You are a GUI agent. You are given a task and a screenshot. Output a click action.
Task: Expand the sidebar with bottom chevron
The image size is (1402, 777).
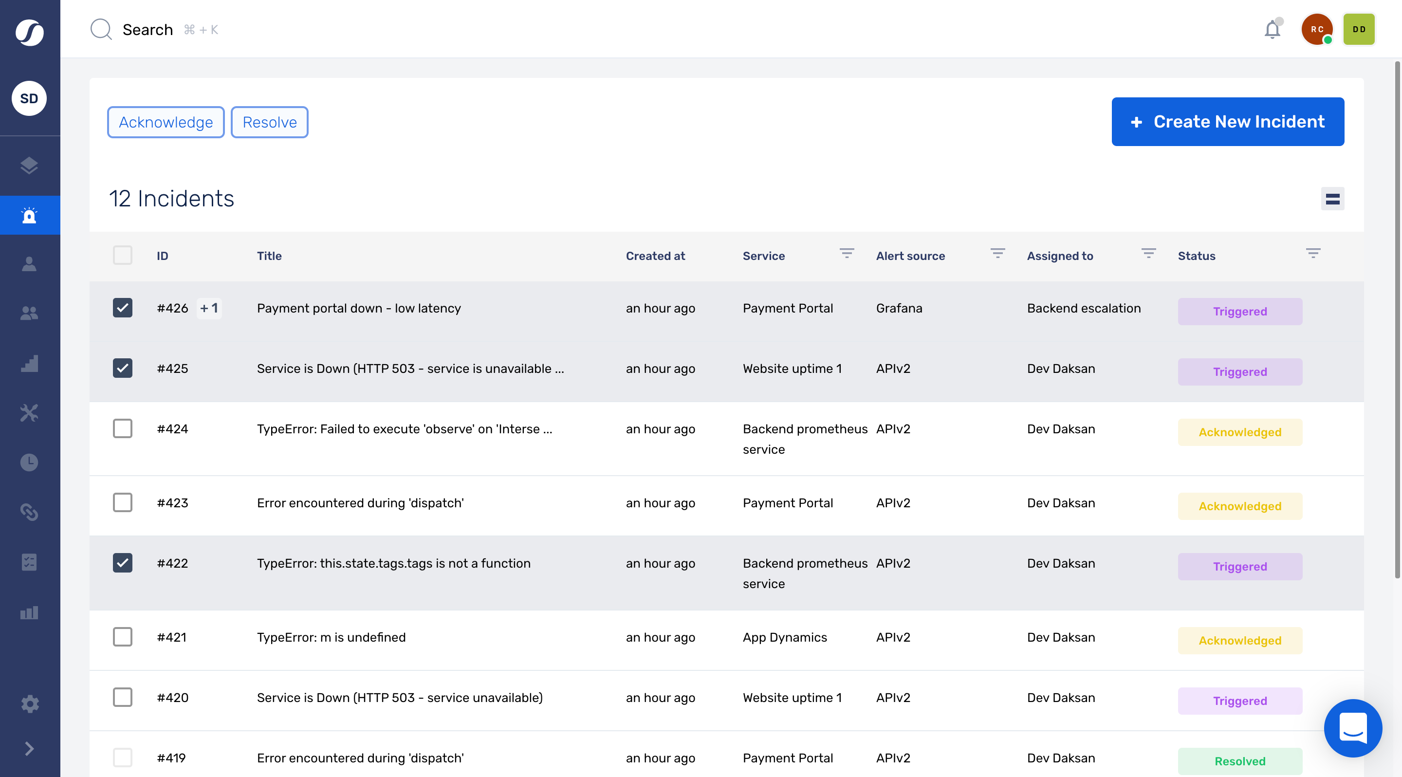(29, 749)
